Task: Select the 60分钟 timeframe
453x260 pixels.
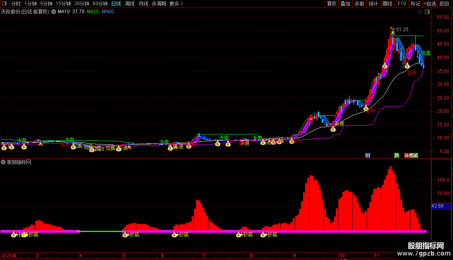Action: [100, 4]
